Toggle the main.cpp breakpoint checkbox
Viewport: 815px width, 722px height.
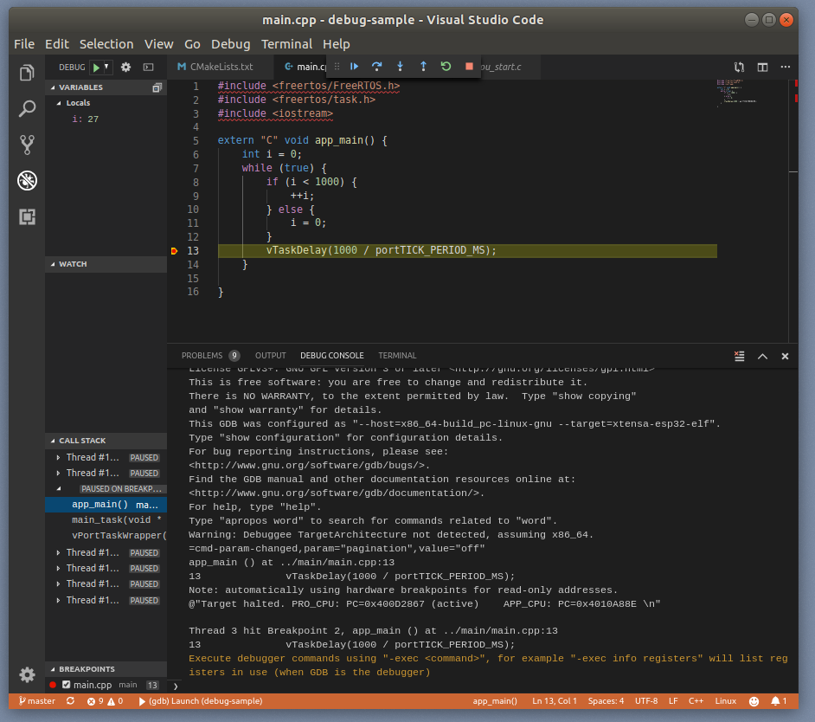pos(66,685)
